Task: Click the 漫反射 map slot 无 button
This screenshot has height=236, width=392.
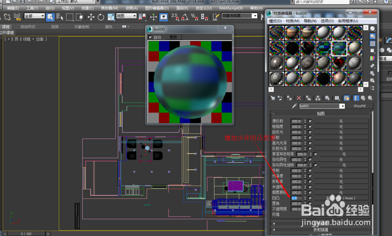Action: 341,121
